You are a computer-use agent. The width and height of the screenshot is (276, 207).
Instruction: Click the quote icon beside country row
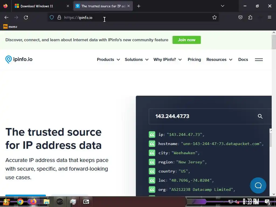(x=152, y=171)
